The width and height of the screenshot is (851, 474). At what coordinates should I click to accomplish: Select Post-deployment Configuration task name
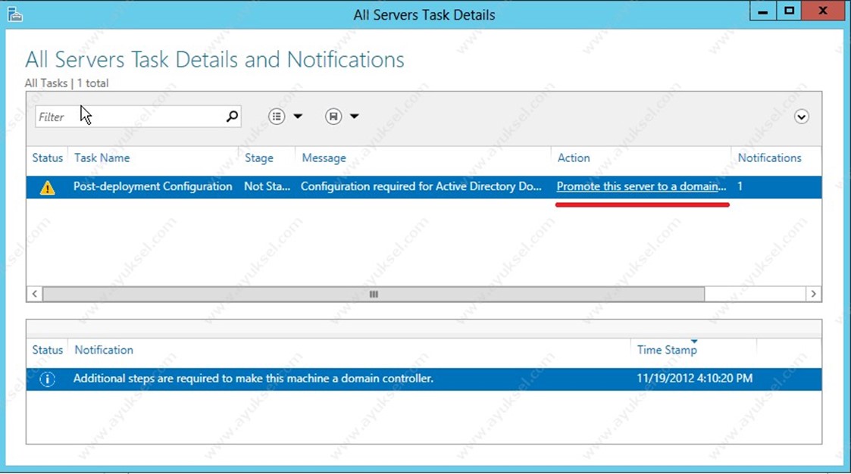tap(152, 186)
